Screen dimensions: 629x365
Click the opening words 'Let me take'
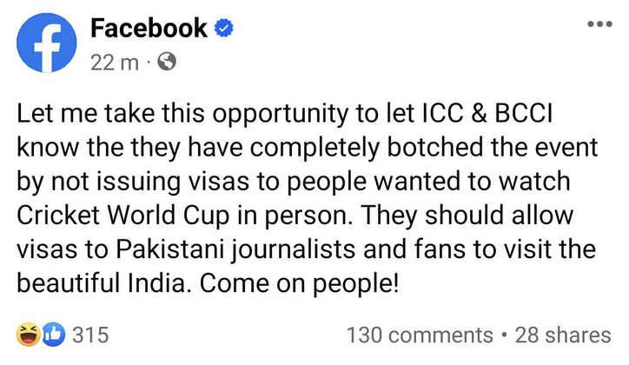(86, 114)
